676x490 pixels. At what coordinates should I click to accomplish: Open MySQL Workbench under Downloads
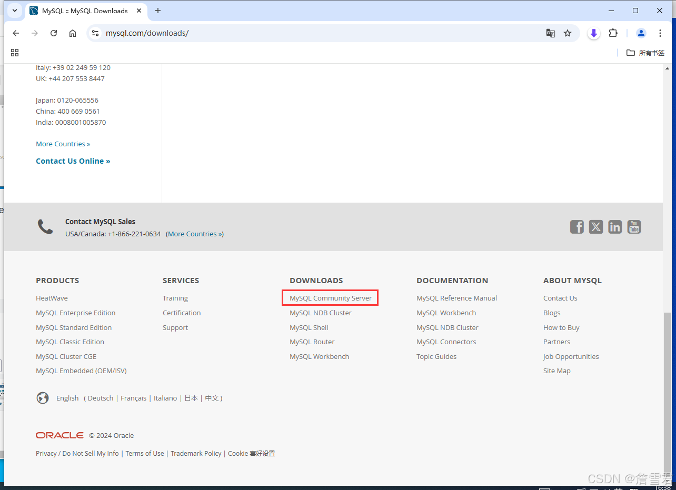point(320,356)
